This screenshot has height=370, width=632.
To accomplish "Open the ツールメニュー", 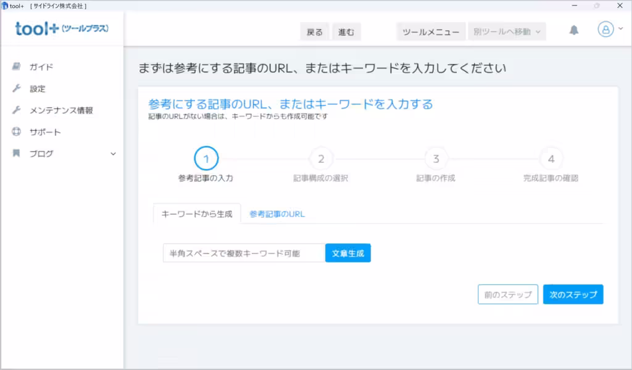I will [431, 31].
